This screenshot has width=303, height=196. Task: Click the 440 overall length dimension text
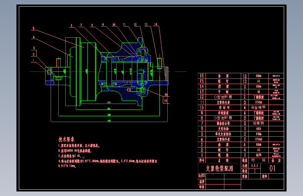pos(109,121)
